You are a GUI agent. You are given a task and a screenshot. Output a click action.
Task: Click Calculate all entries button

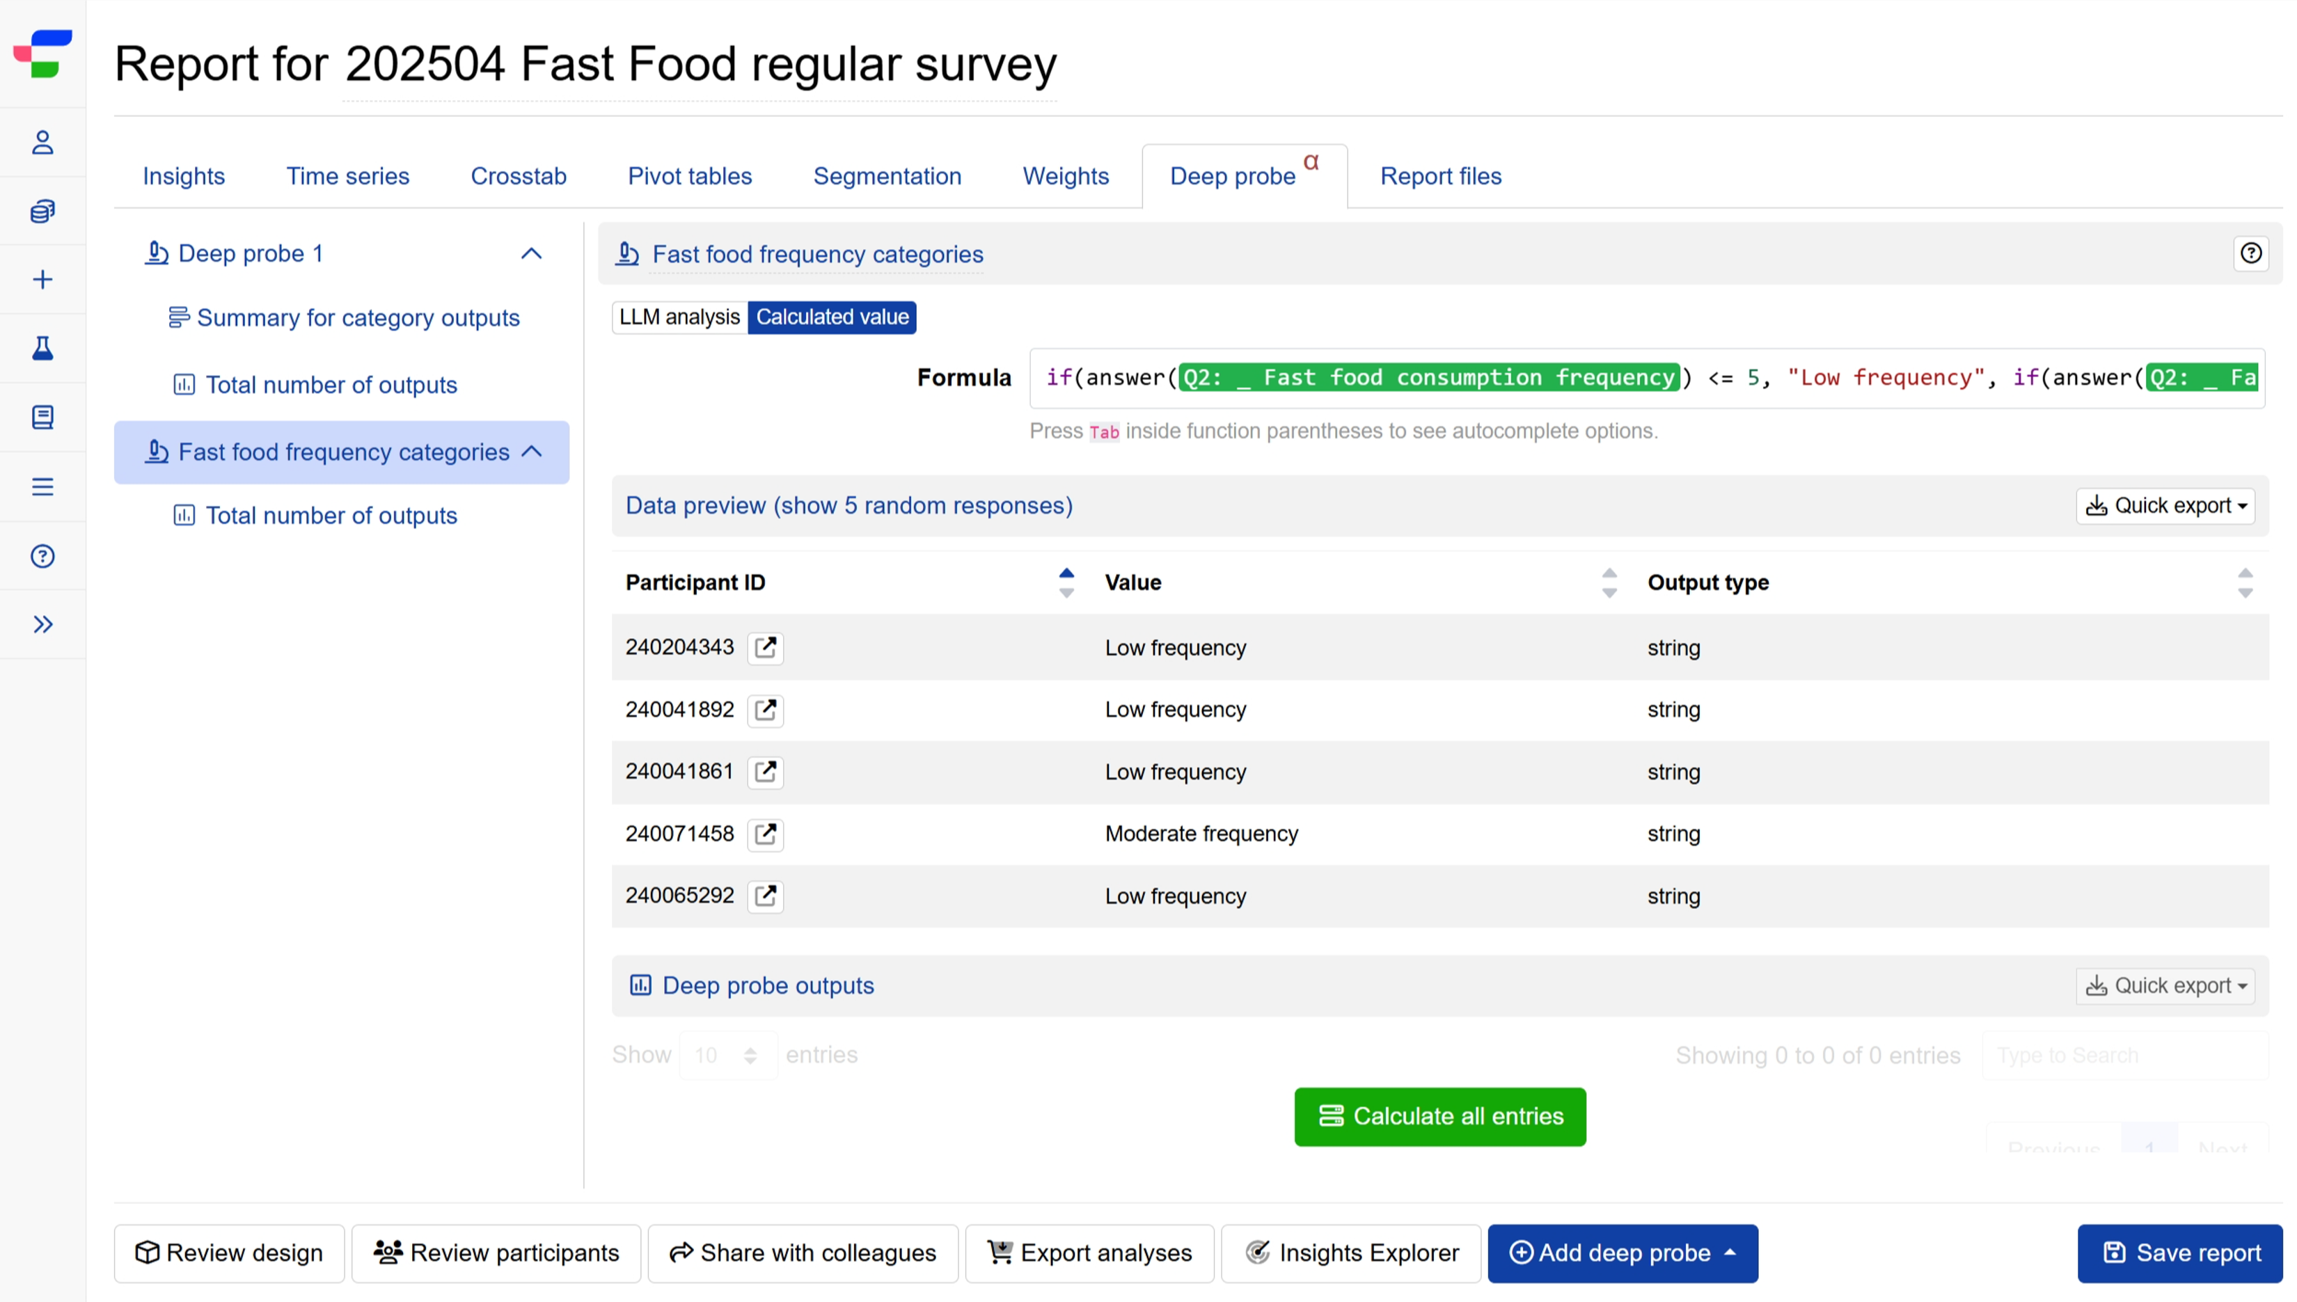pyautogui.click(x=1439, y=1116)
